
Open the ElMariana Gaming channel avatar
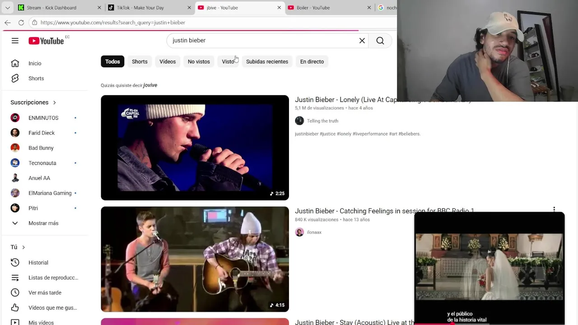tap(15, 193)
